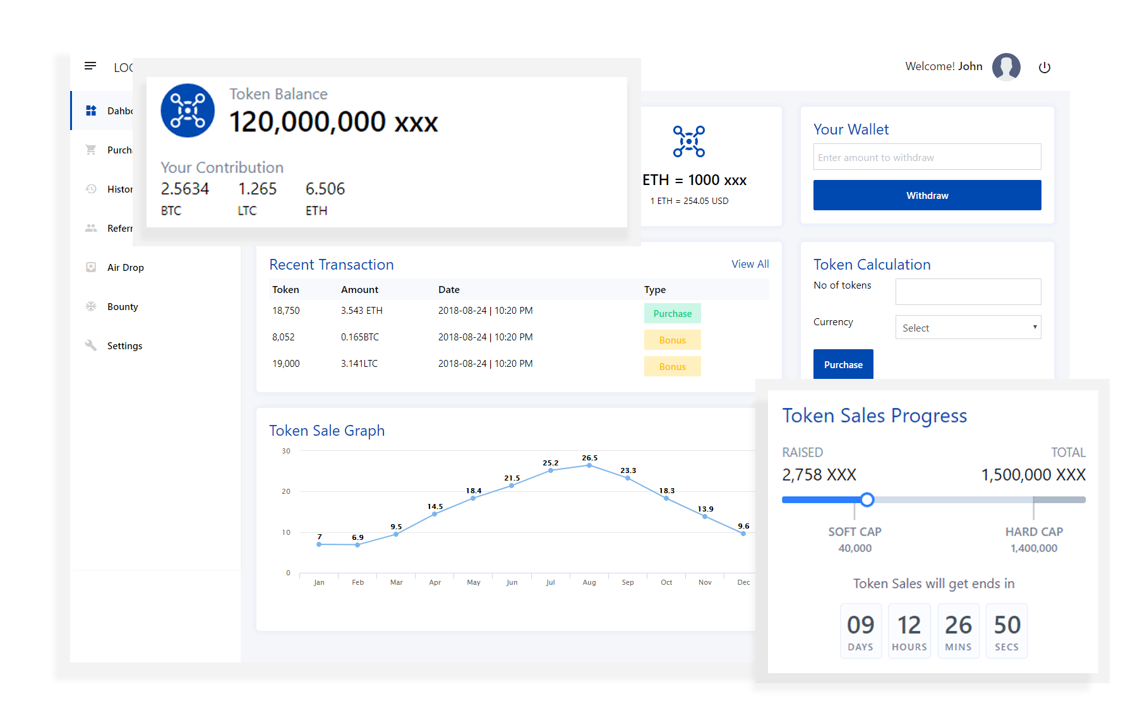
Task: Click the Token Balance network logo
Action: [188, 111]
